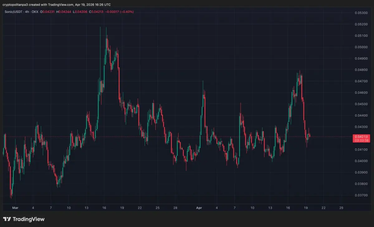The image size is (374, 227).
Task: Click the TradingView wordmark text
Action: tap(28, 219)
